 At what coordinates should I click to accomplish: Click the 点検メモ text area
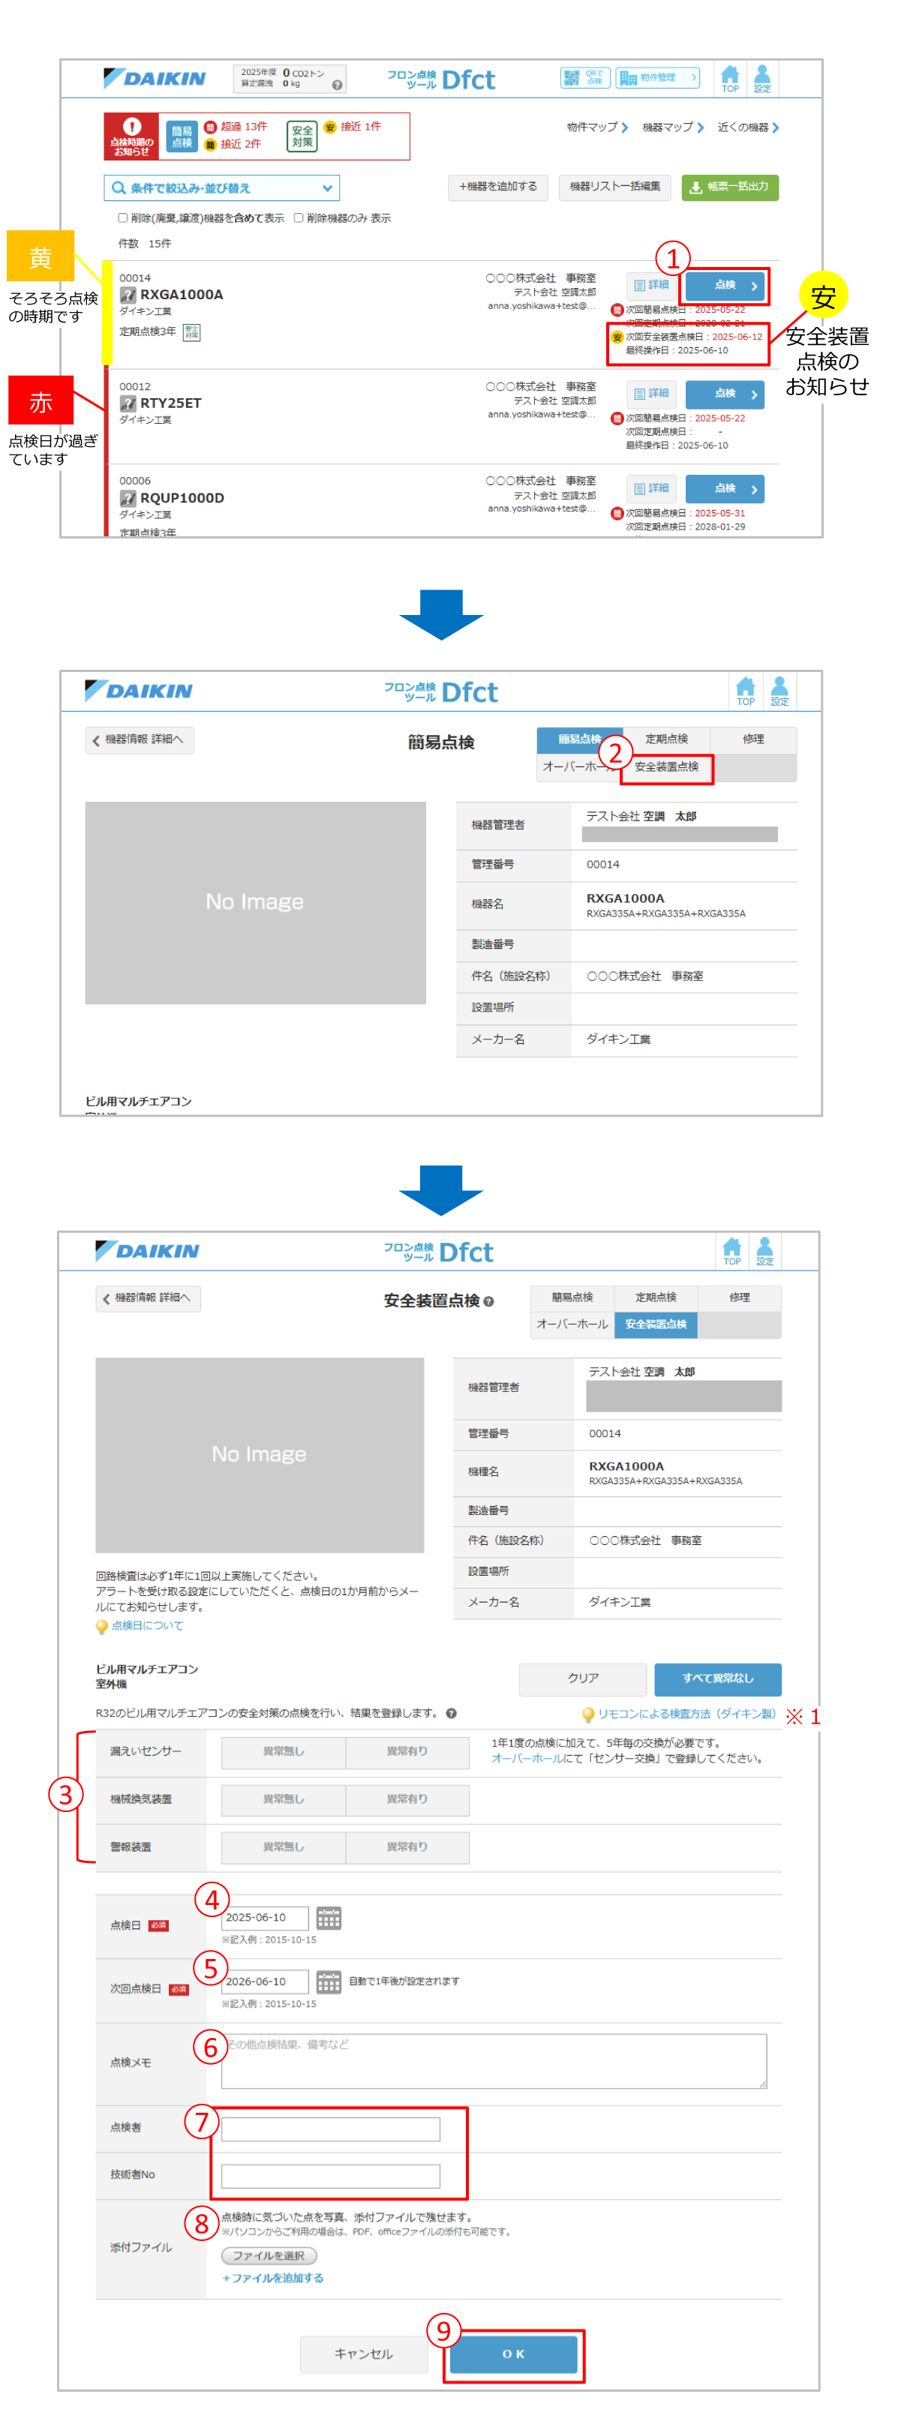(x=494, y=2062)
